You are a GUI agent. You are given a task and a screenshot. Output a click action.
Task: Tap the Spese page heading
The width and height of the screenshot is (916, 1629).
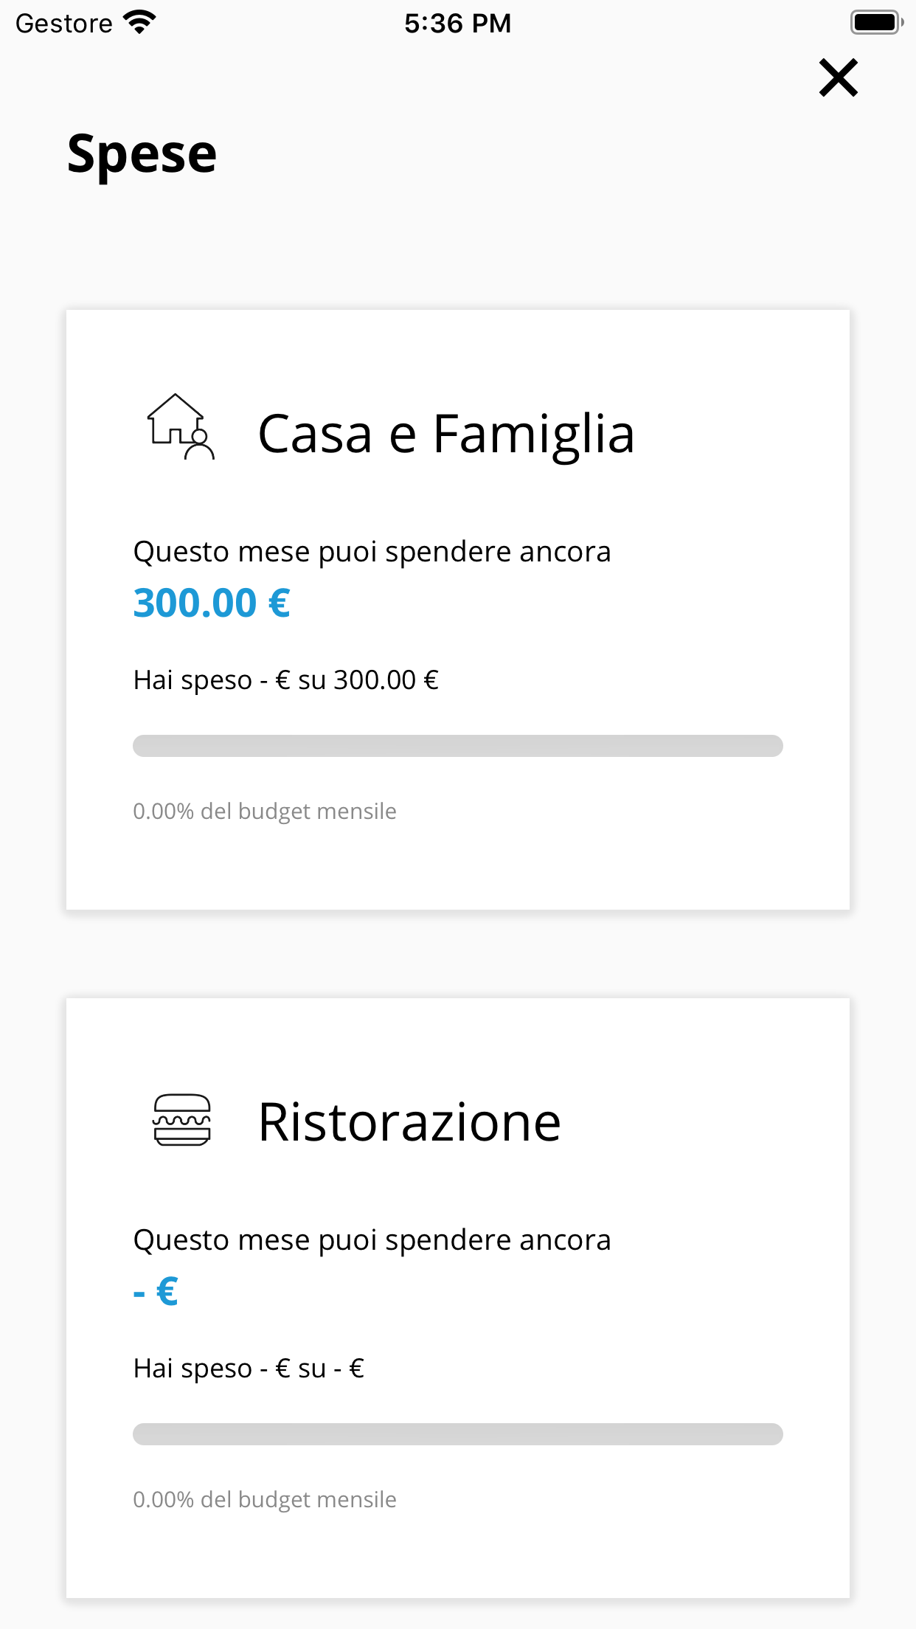142,154
